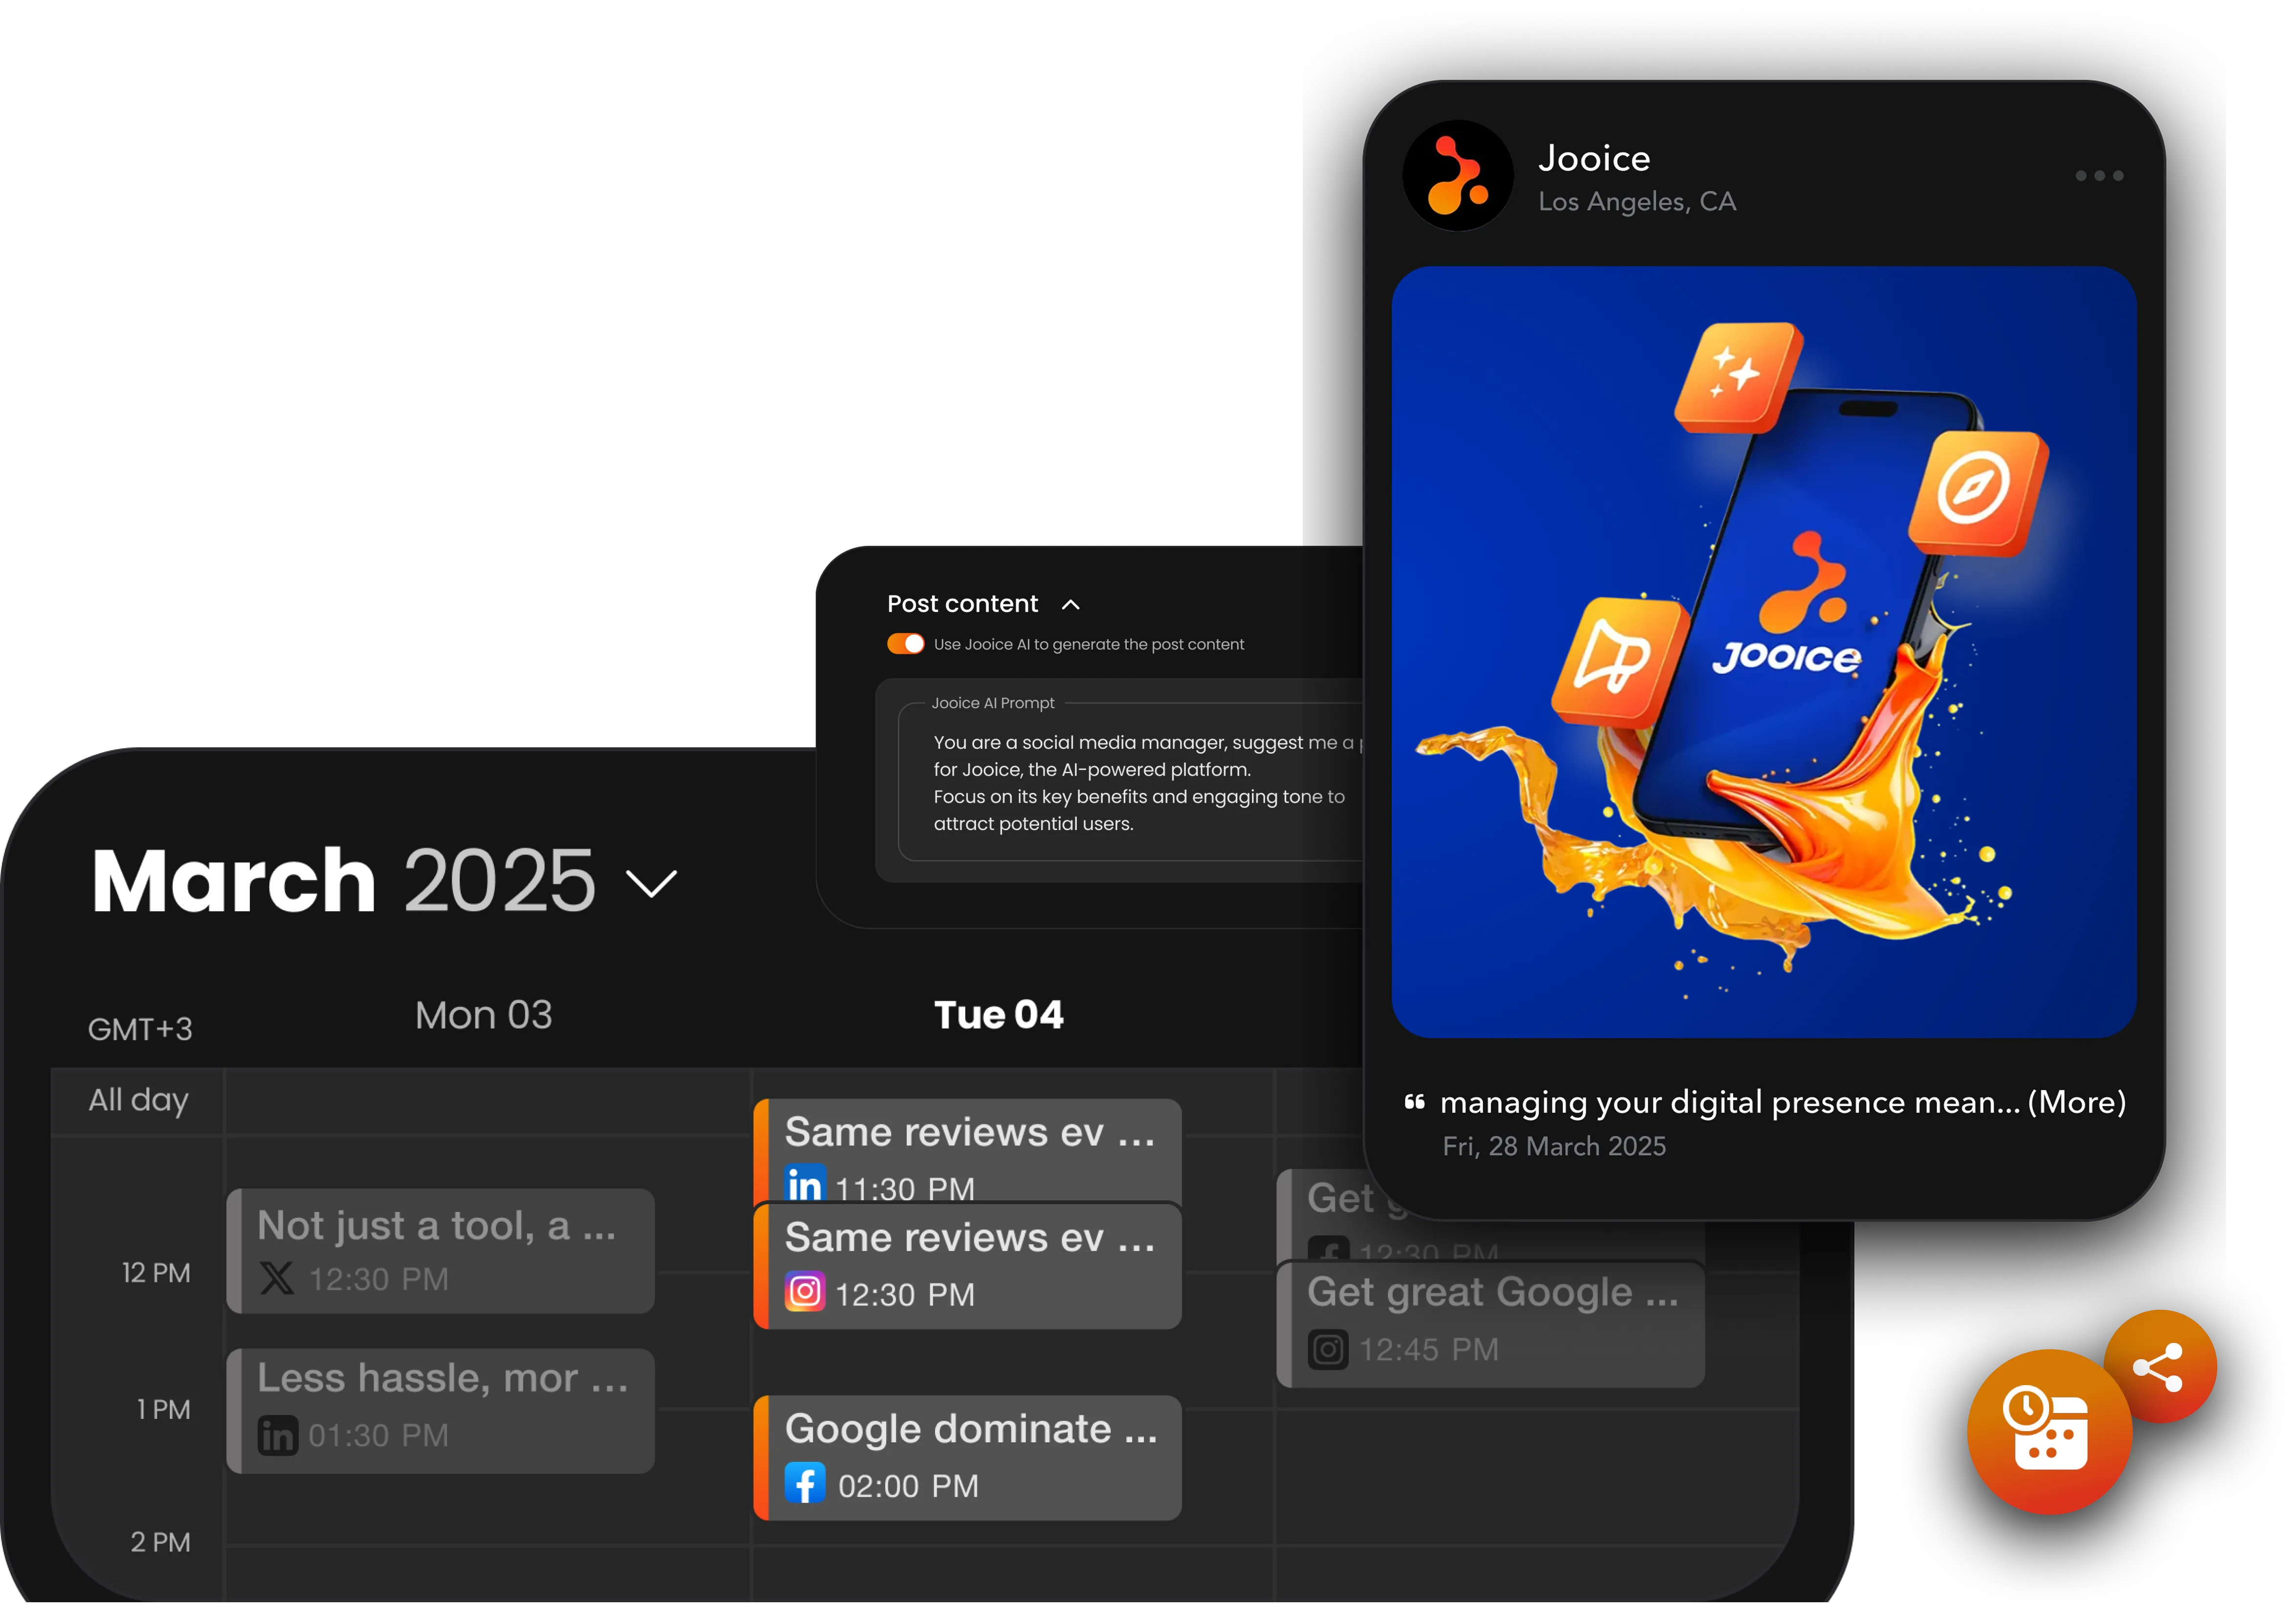The width and height of the screenshot is (2296, 1613).
Task: Click the (More) link in caption
Action: (x=2076, y=1102)
